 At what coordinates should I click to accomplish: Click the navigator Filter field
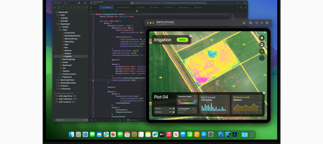pos(70,120)
